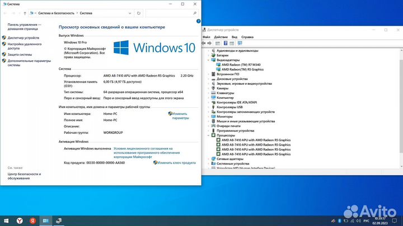403x226 pixels.
Task: Click the blue Help toolbar icon in Device Manager
Action: 226,44
